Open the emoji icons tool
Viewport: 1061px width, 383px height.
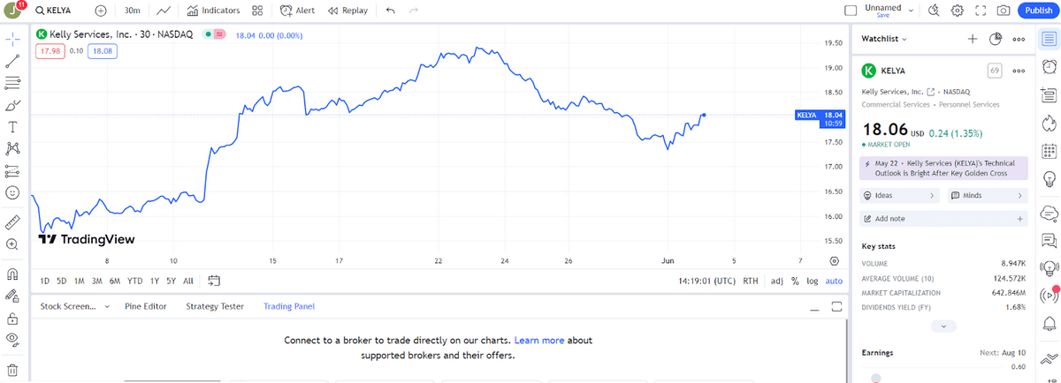tap(12, 192)
